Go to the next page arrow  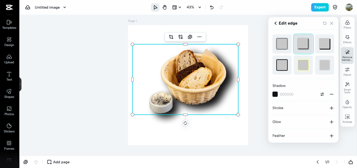(x=337, y=162)
